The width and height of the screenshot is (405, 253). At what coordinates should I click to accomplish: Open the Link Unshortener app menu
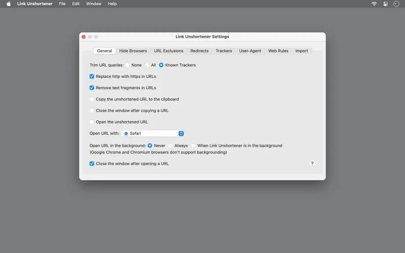point(35,4)
